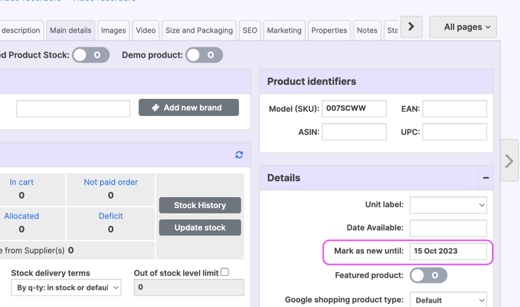Expand the right side panel arrow
Viewport: 520px width, 307px height.
pos(509,161)
